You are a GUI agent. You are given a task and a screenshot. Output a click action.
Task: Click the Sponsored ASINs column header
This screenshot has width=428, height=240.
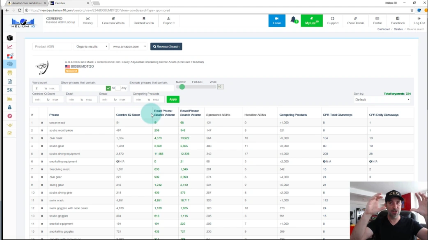(218, 115)
